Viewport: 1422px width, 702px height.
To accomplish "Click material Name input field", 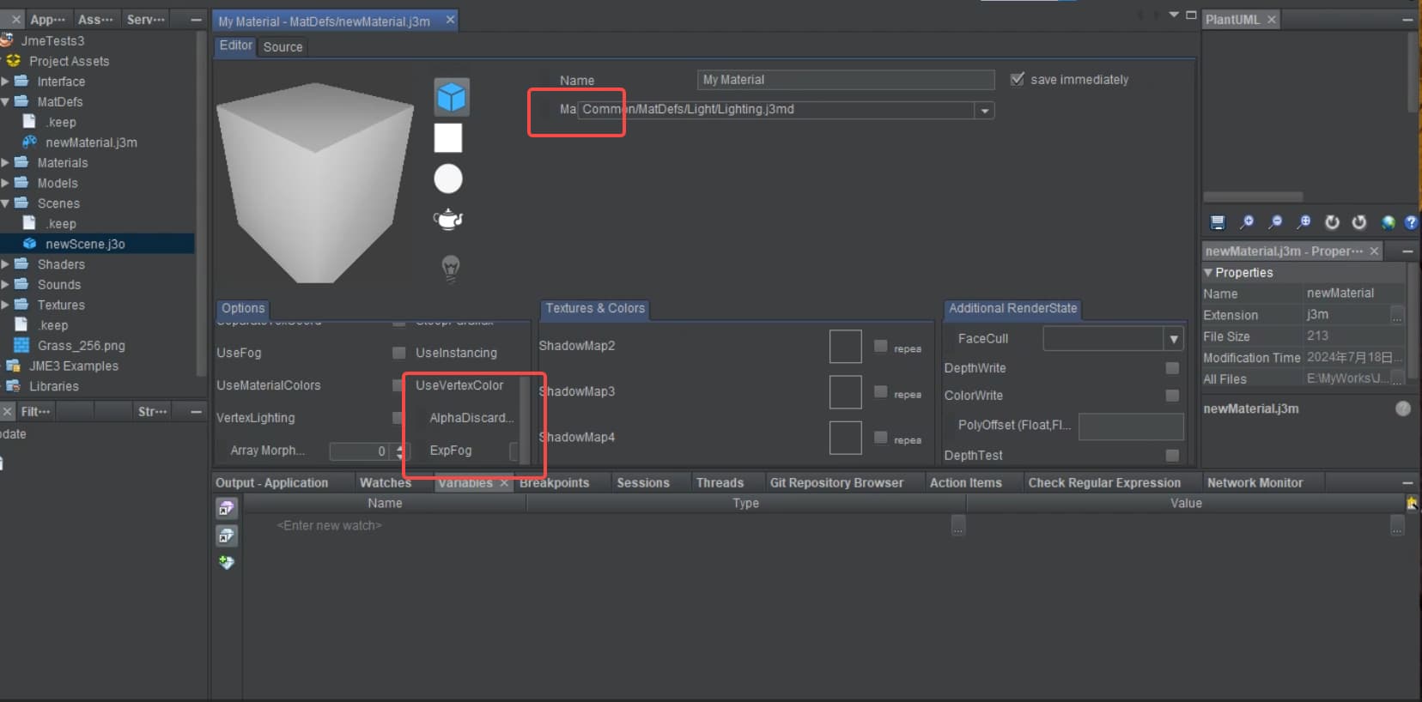I will pyautogui.click(x=846, y=80).
